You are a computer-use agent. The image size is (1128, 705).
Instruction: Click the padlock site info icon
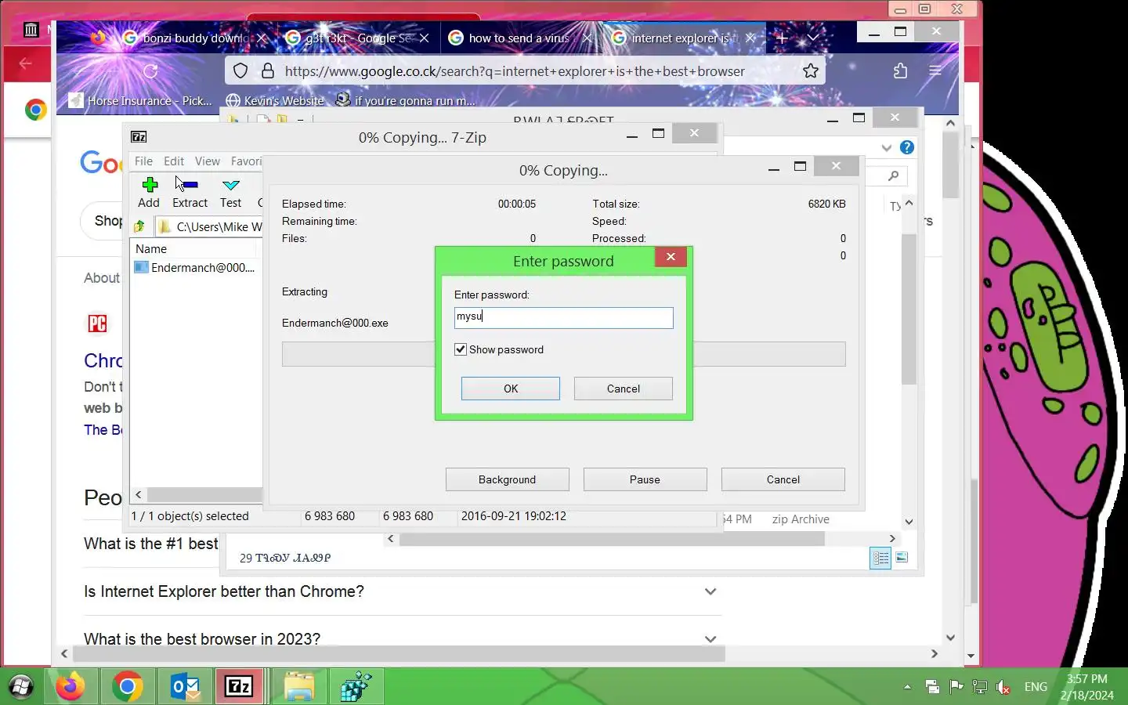268,70
